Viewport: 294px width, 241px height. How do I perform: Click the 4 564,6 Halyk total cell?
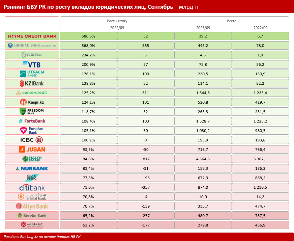tap(203, 159)
